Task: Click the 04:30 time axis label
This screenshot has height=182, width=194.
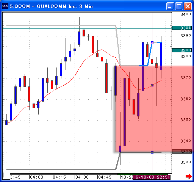Action: (x=82, y=177)
